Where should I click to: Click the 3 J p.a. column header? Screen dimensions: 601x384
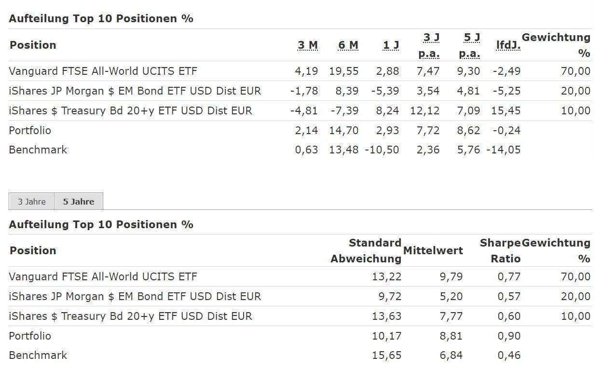(x=429, y=45)
